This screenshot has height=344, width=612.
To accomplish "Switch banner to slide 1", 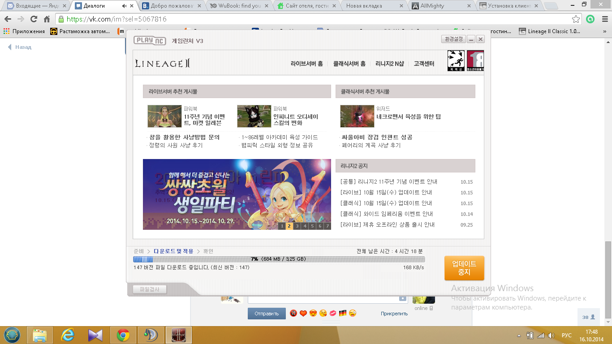I will (282, 226).
